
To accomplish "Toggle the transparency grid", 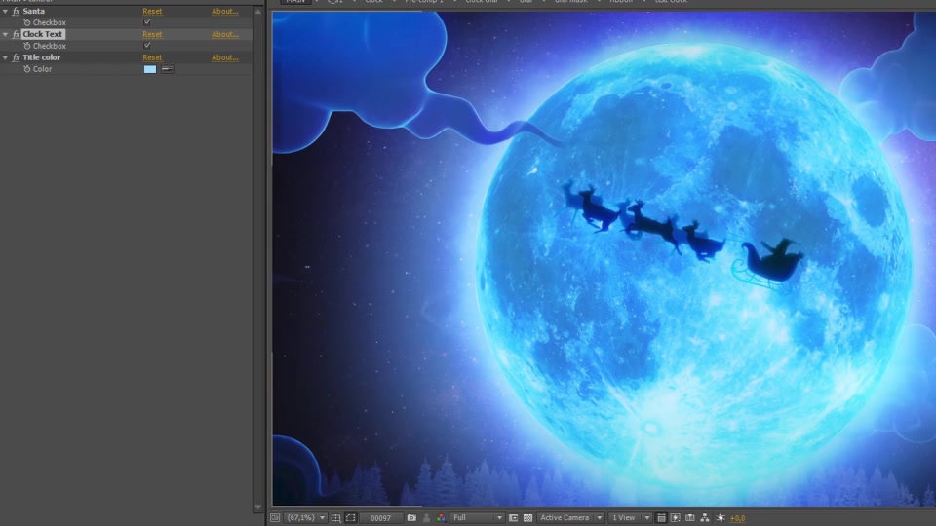I will pyautogui.click(x=527, y=517).
